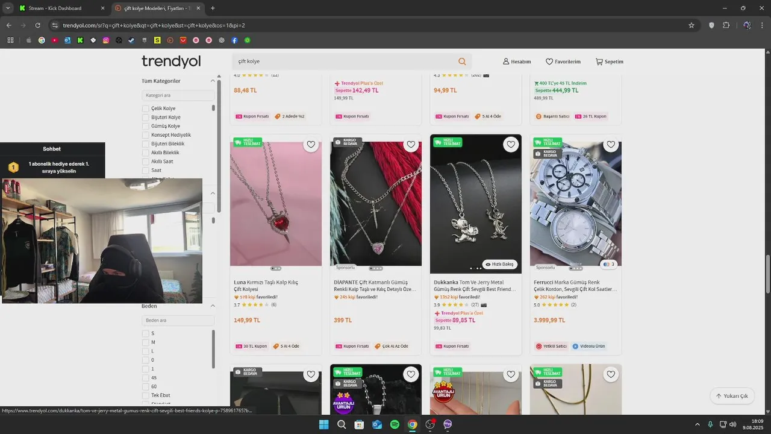Screen dimensions: 771x434
Task: Bookmark this page with the star icon
Action: point(691,25)
